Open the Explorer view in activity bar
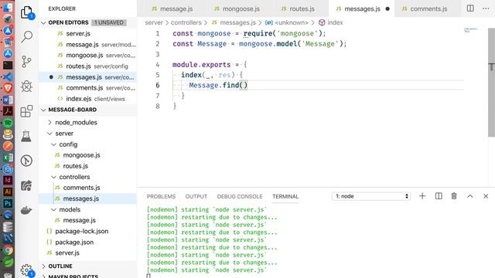Screen dimensions: 495x278 pos(27,12)
